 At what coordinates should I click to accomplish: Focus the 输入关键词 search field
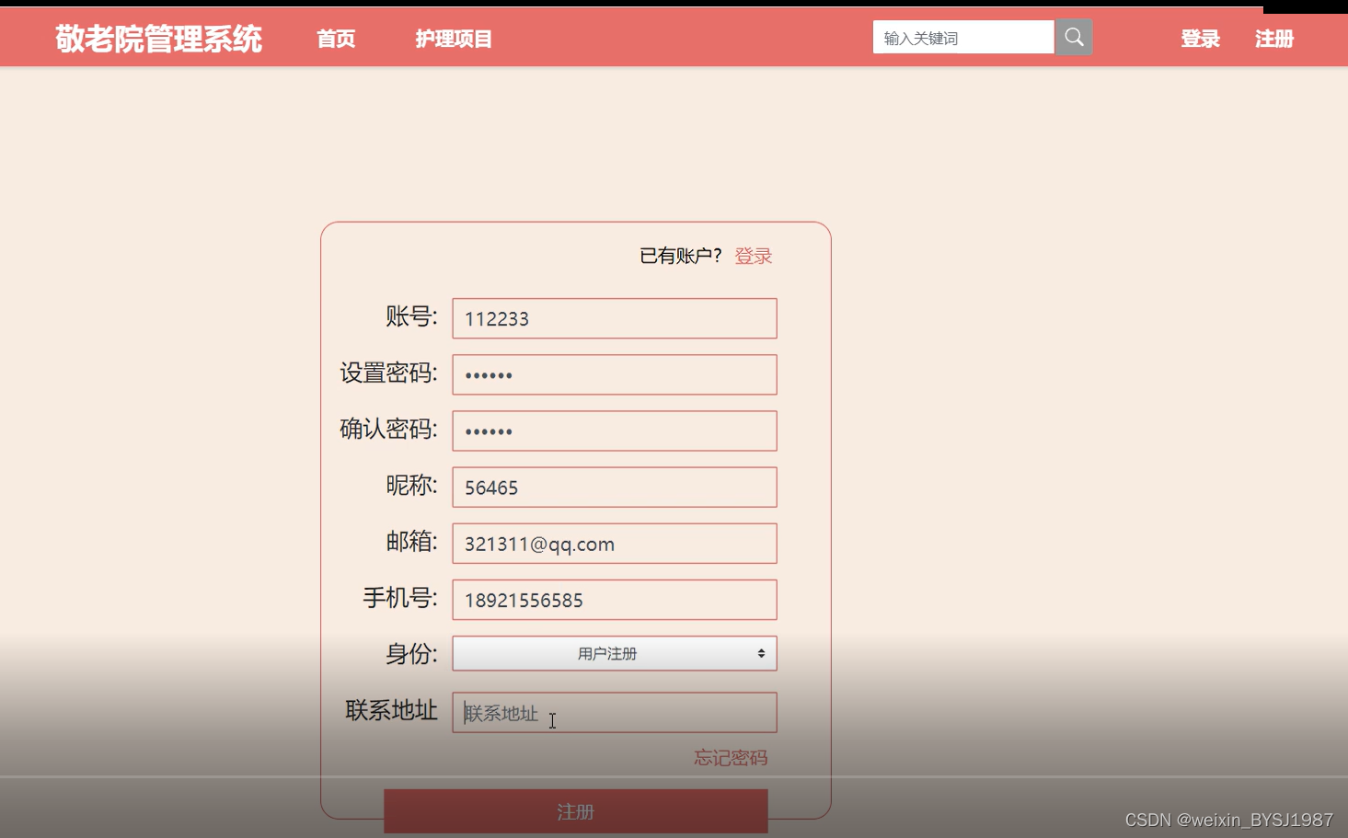963,38
